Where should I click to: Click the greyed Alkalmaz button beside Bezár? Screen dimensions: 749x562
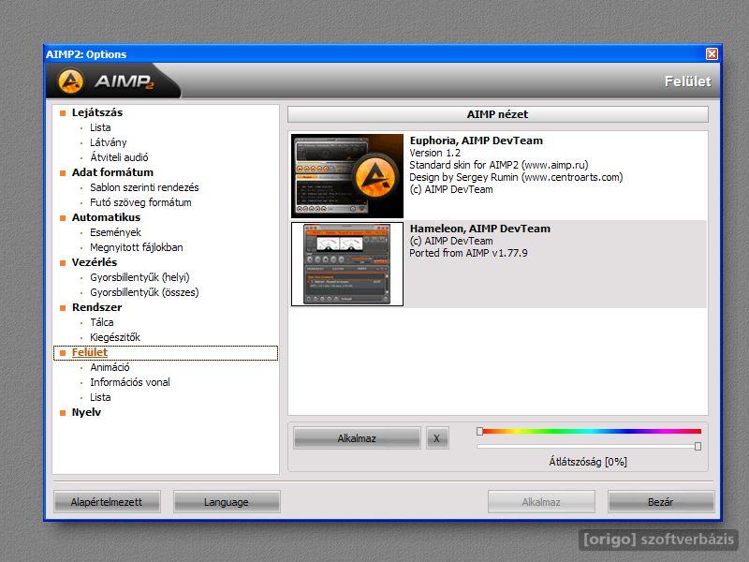(541, 502)
